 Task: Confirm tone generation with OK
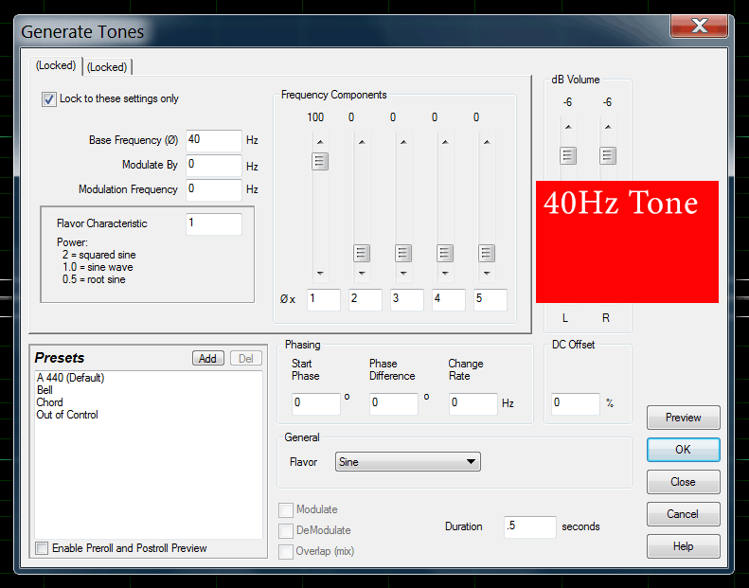(x=683, y=450)
